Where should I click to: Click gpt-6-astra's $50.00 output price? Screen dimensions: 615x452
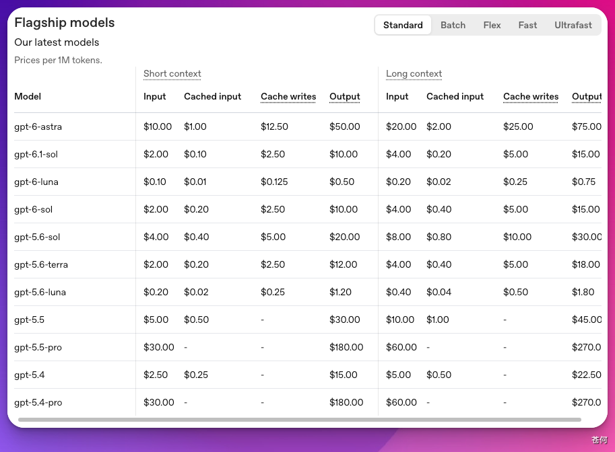(345, 126)
